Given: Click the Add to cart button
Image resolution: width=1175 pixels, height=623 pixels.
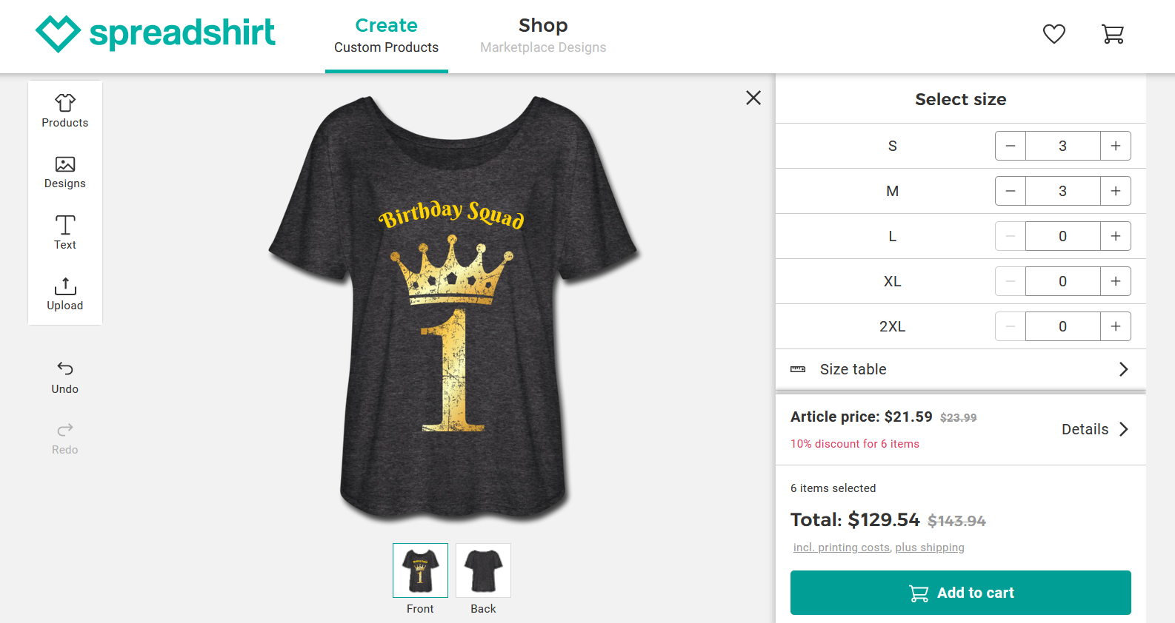Looking at the screenshot, I should [x=960, y=593].
